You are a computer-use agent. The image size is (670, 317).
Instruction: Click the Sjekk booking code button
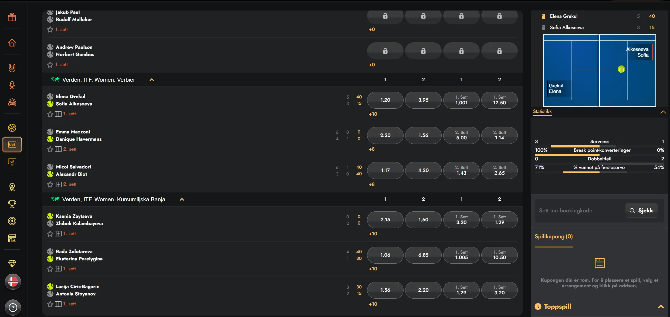click(x=641, y=211)
